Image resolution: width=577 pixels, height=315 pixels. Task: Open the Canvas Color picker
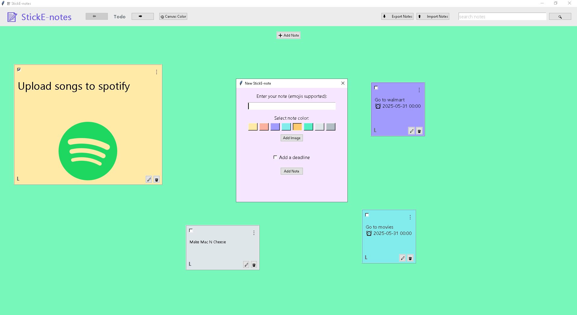point(173,16)
